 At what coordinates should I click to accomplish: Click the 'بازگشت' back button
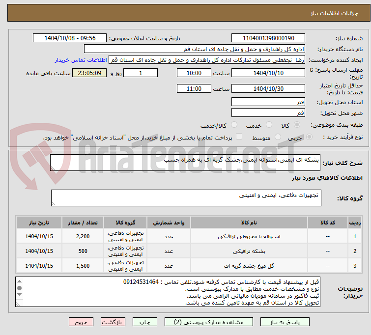pos(113,322)
